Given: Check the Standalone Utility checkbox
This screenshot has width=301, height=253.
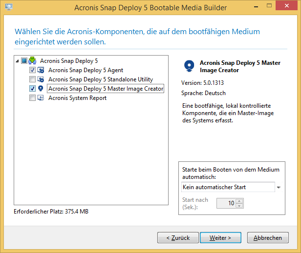Looking at the screenshot, I should click(32, 79).
